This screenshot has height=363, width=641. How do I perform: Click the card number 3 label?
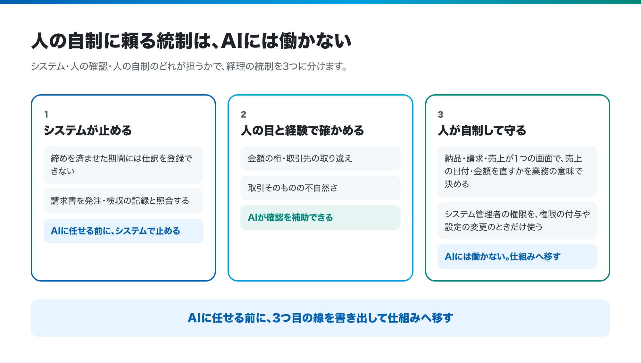[x=441, y=114]
